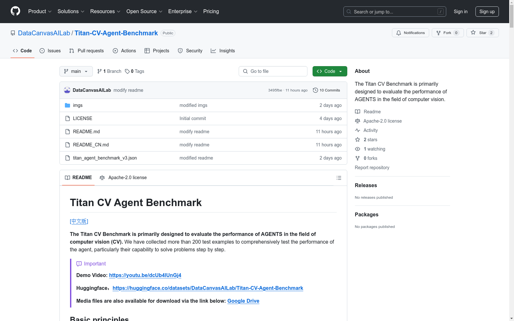The height and width of the screenshot is (321, 514).
Task: Expand the Product menu
Action: [40, 11]
